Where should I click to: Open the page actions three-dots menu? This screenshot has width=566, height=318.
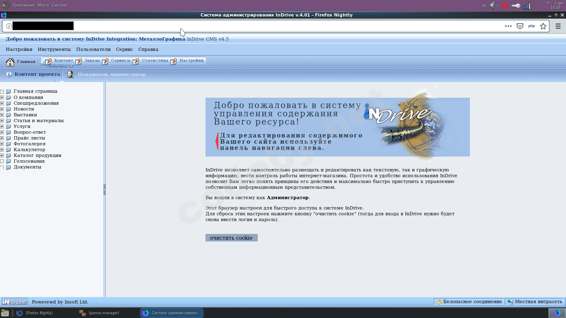point(508,26)
